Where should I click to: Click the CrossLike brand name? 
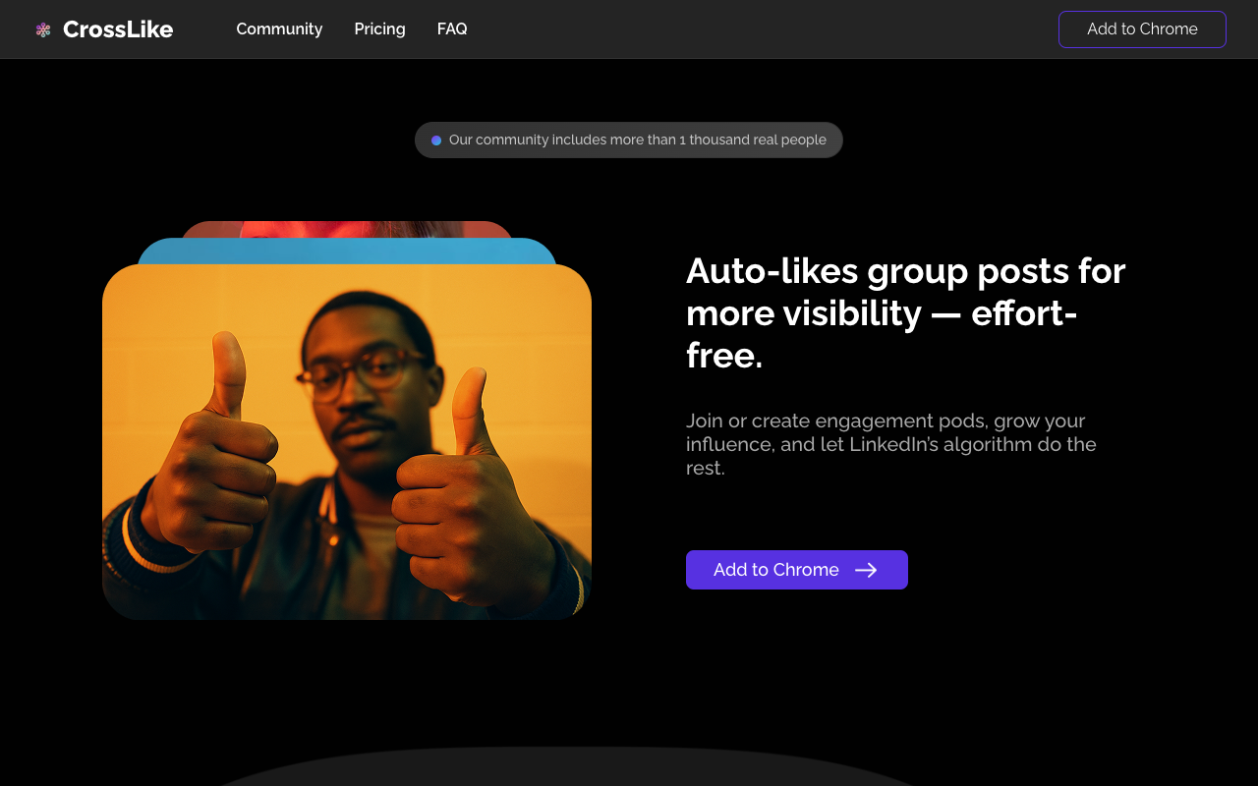click(x=118, y=29)
